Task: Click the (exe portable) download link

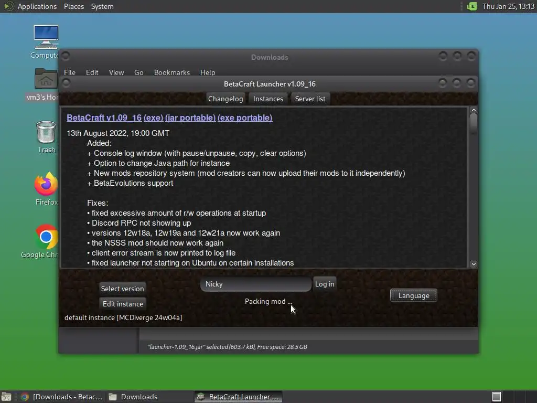Action: tap(245, 118)
